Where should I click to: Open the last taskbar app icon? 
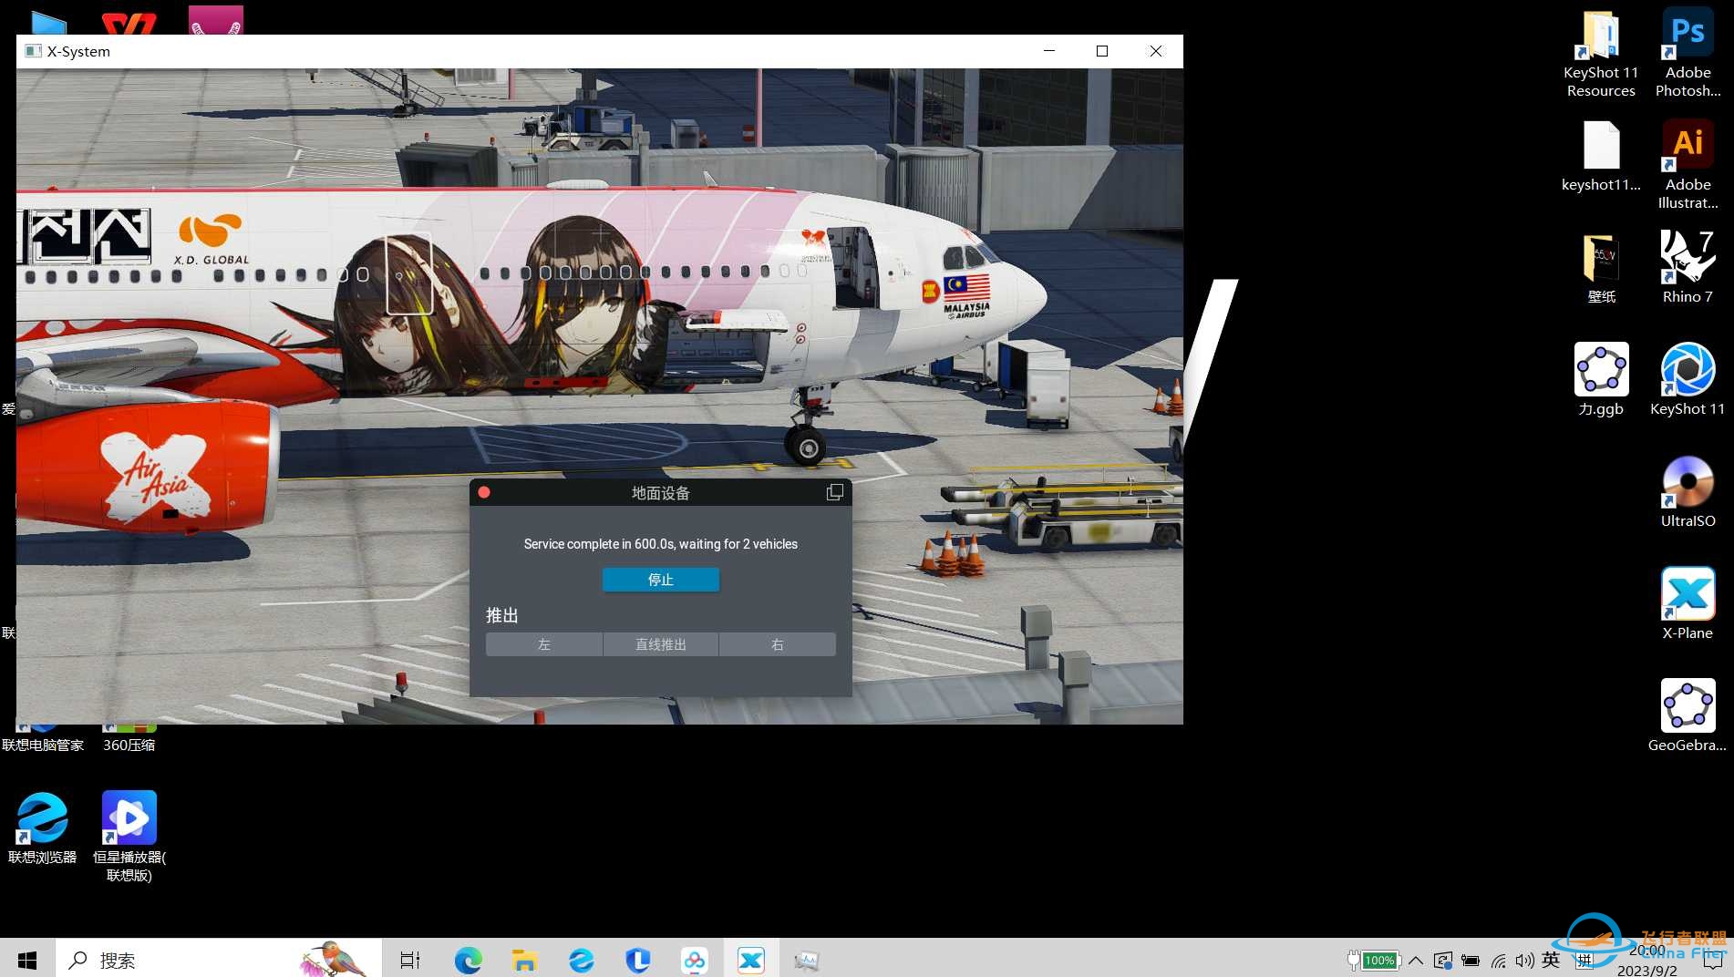point(807,960)
